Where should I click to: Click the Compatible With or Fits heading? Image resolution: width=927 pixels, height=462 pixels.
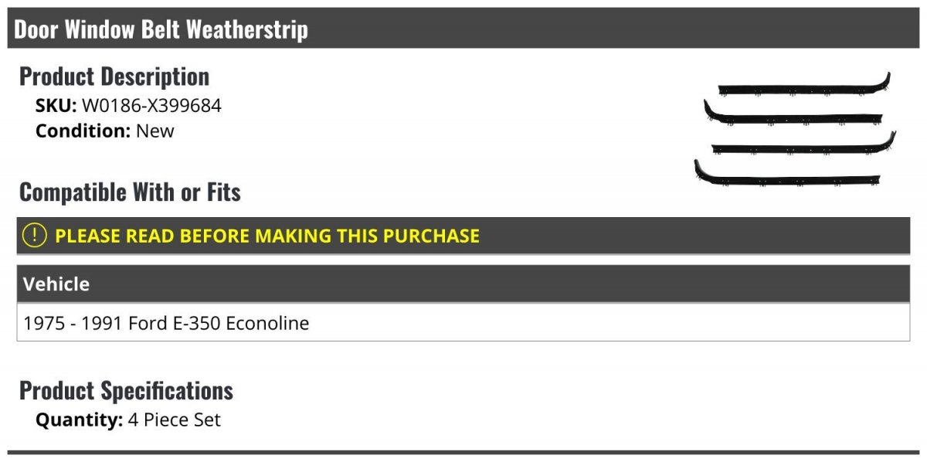[130, 192]
